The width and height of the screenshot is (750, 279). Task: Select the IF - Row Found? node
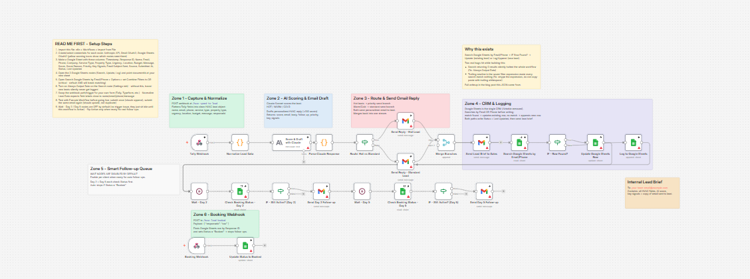point(557,142)
